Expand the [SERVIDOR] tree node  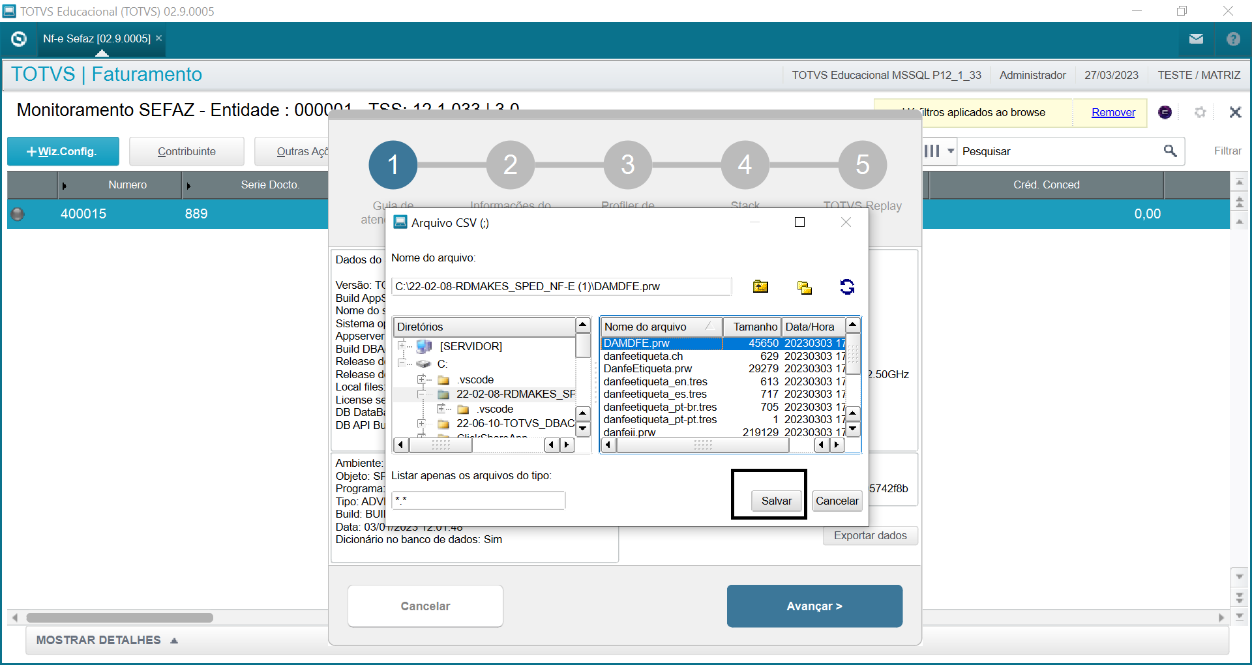402,346
